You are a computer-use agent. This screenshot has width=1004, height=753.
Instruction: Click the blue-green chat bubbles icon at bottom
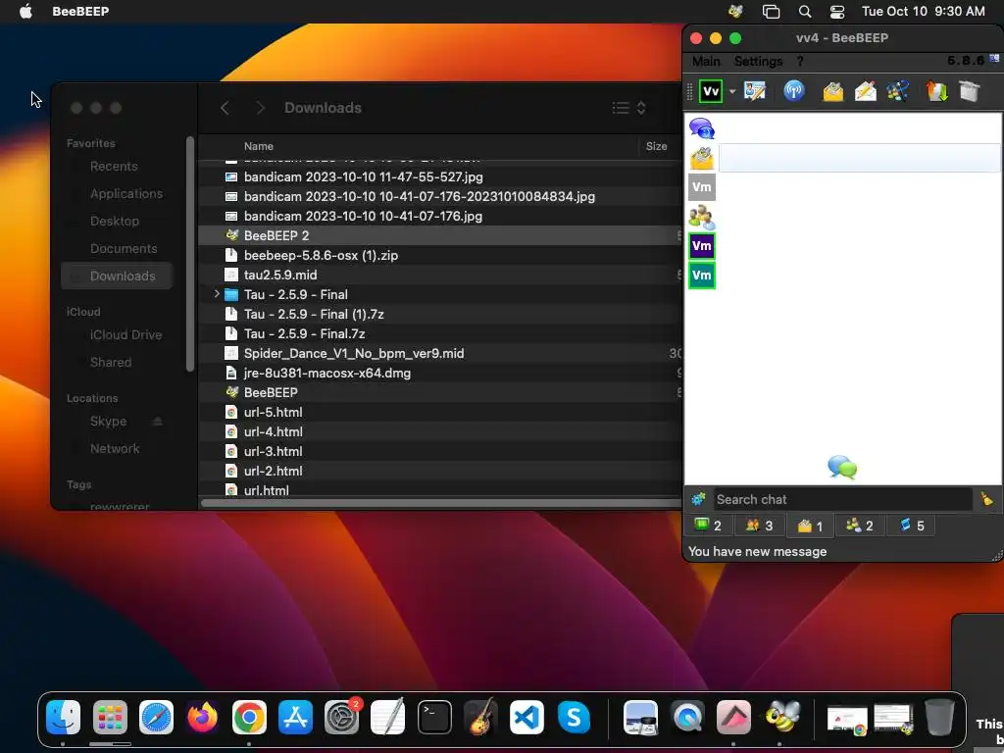(x=842, y=467)
